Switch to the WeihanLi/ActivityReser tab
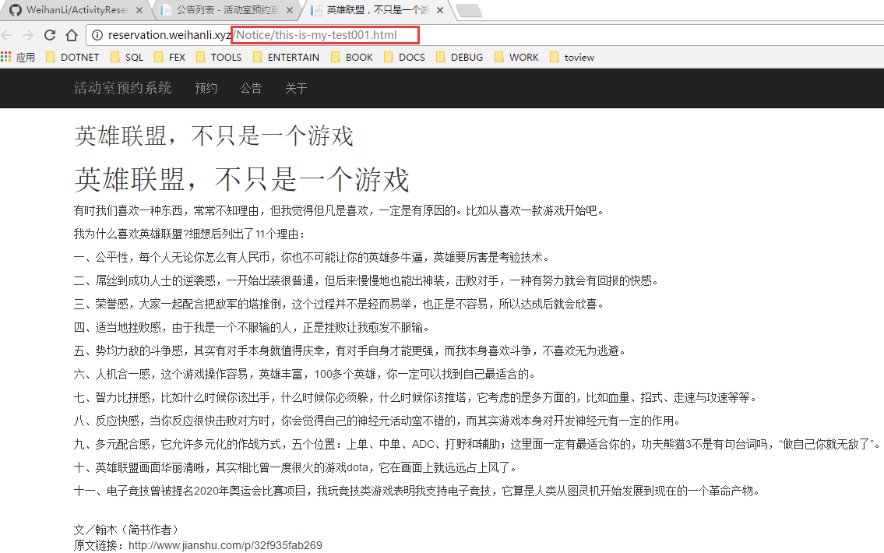The height and width of the screenshot is (553, 884). click(76, 10)
